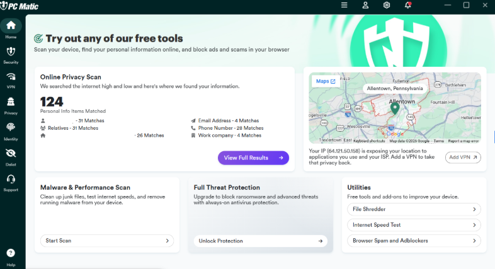Open the user account icon
Viewport: 495px width, 269px height.
365,5
